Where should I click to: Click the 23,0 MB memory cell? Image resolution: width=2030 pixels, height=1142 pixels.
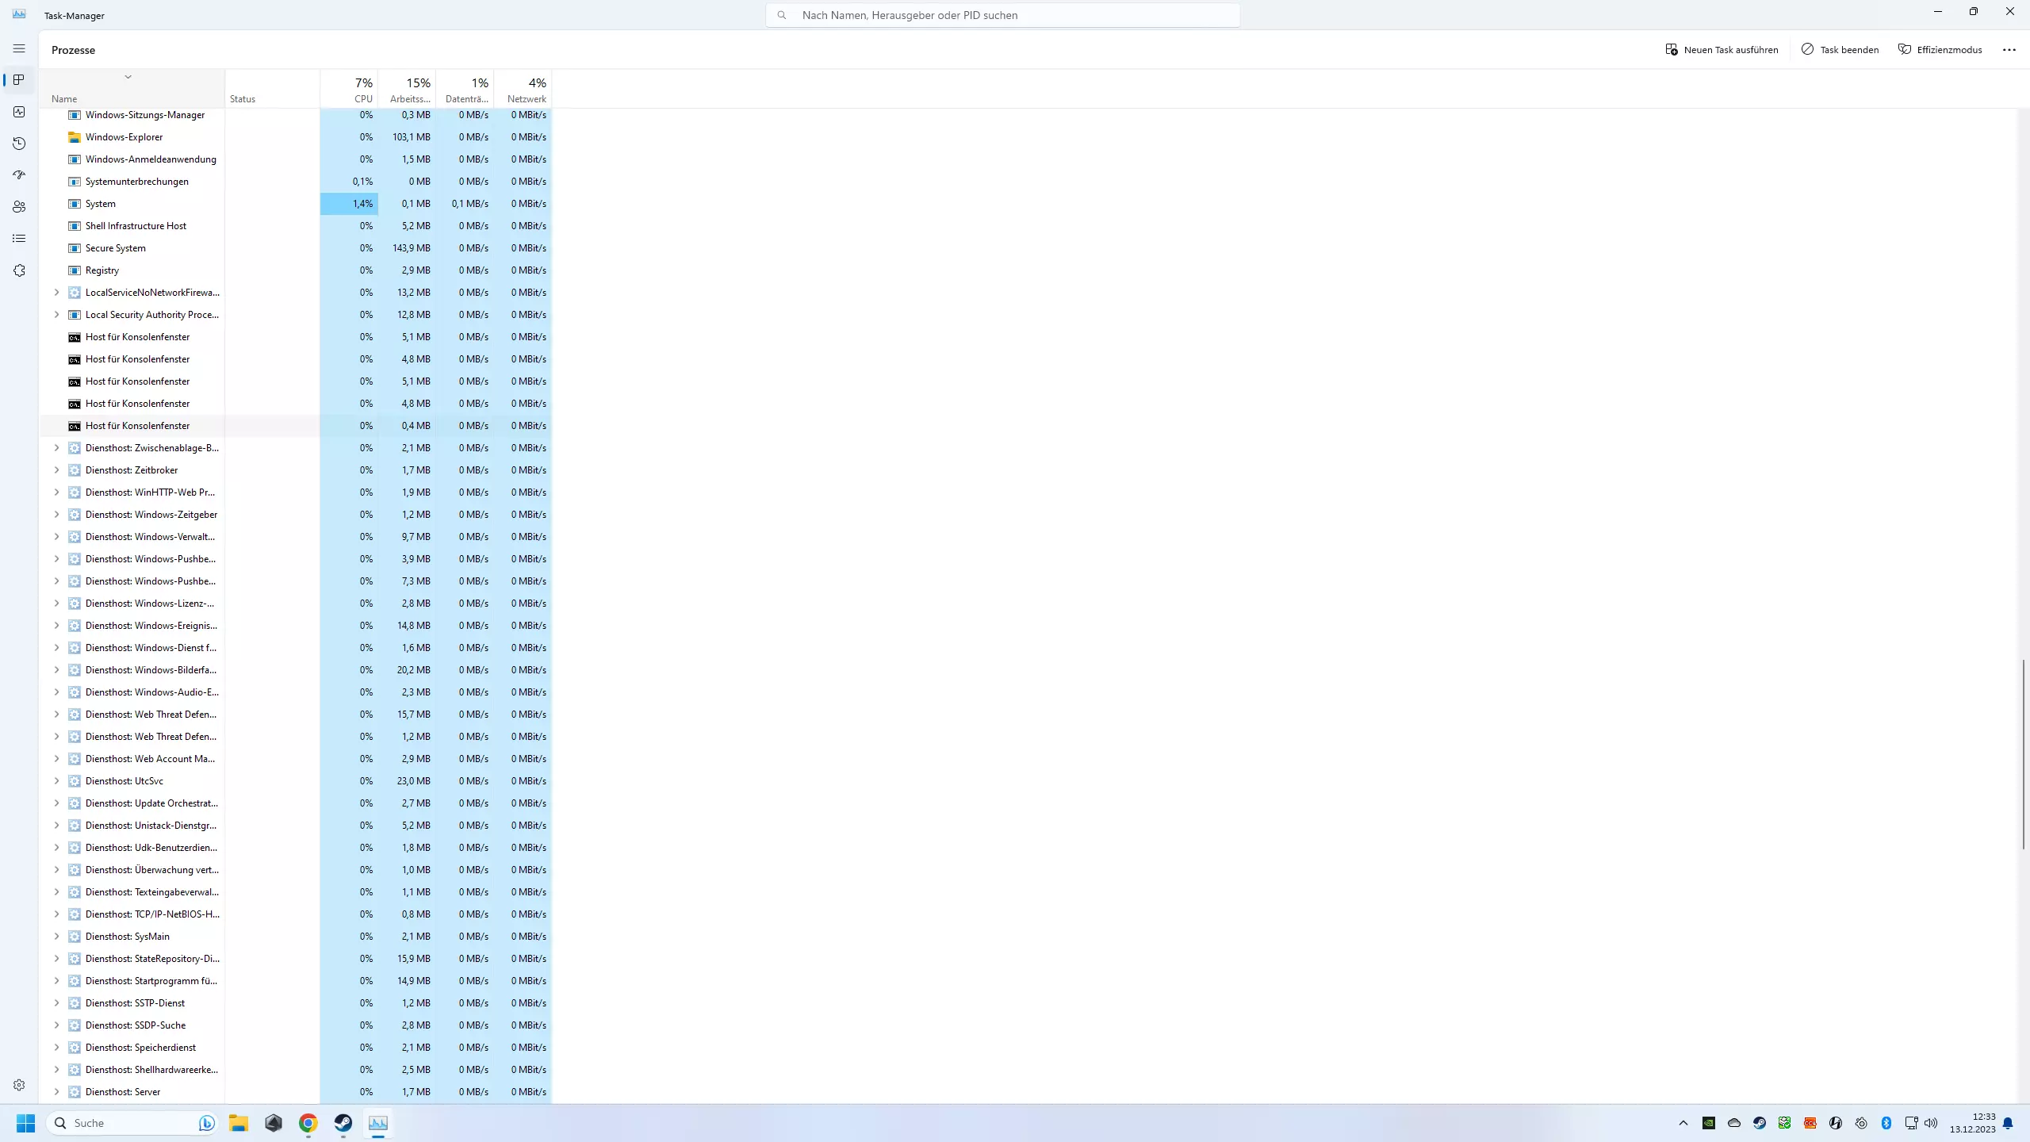point(407,781)
